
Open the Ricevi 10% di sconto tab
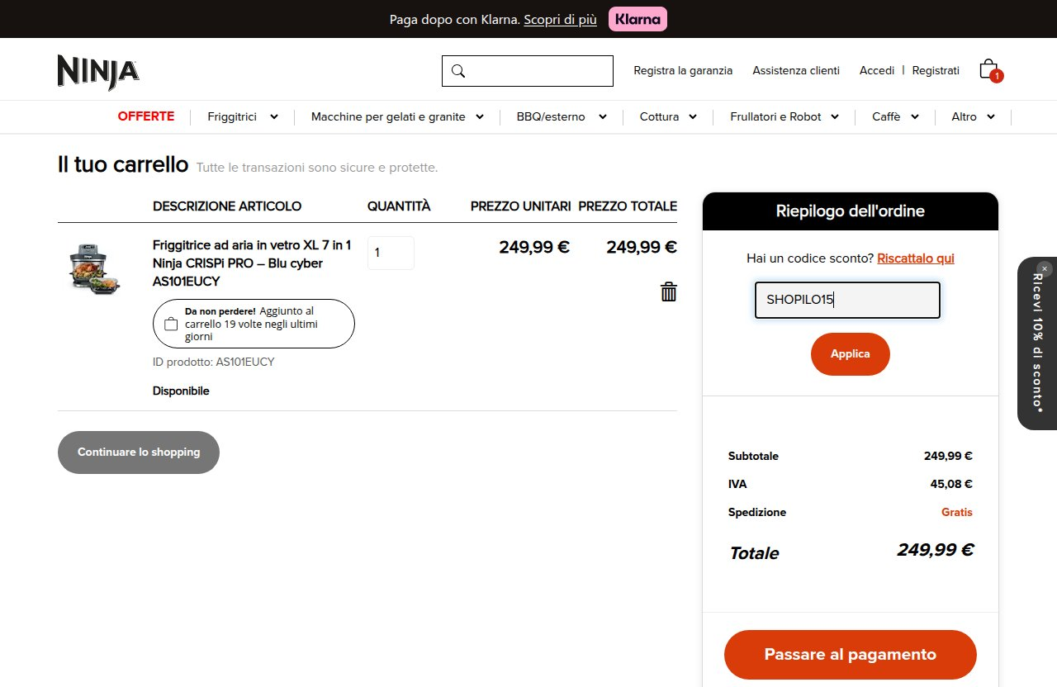(x=1038, y=343)
